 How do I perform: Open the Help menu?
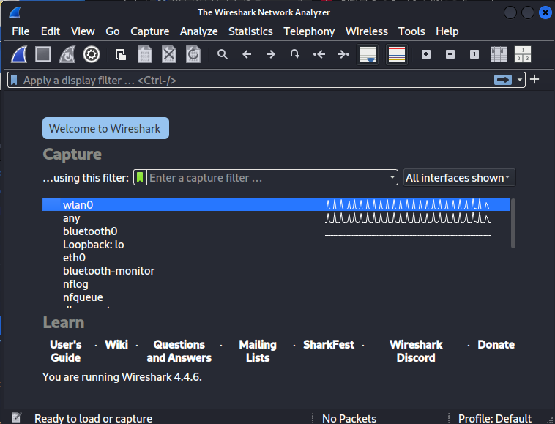tap(447, 31)
